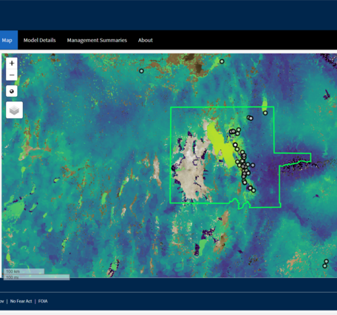The height and width of the screenshot is (315, 337).
Task: Open the map layers control
Action: (x=14, y=110)
